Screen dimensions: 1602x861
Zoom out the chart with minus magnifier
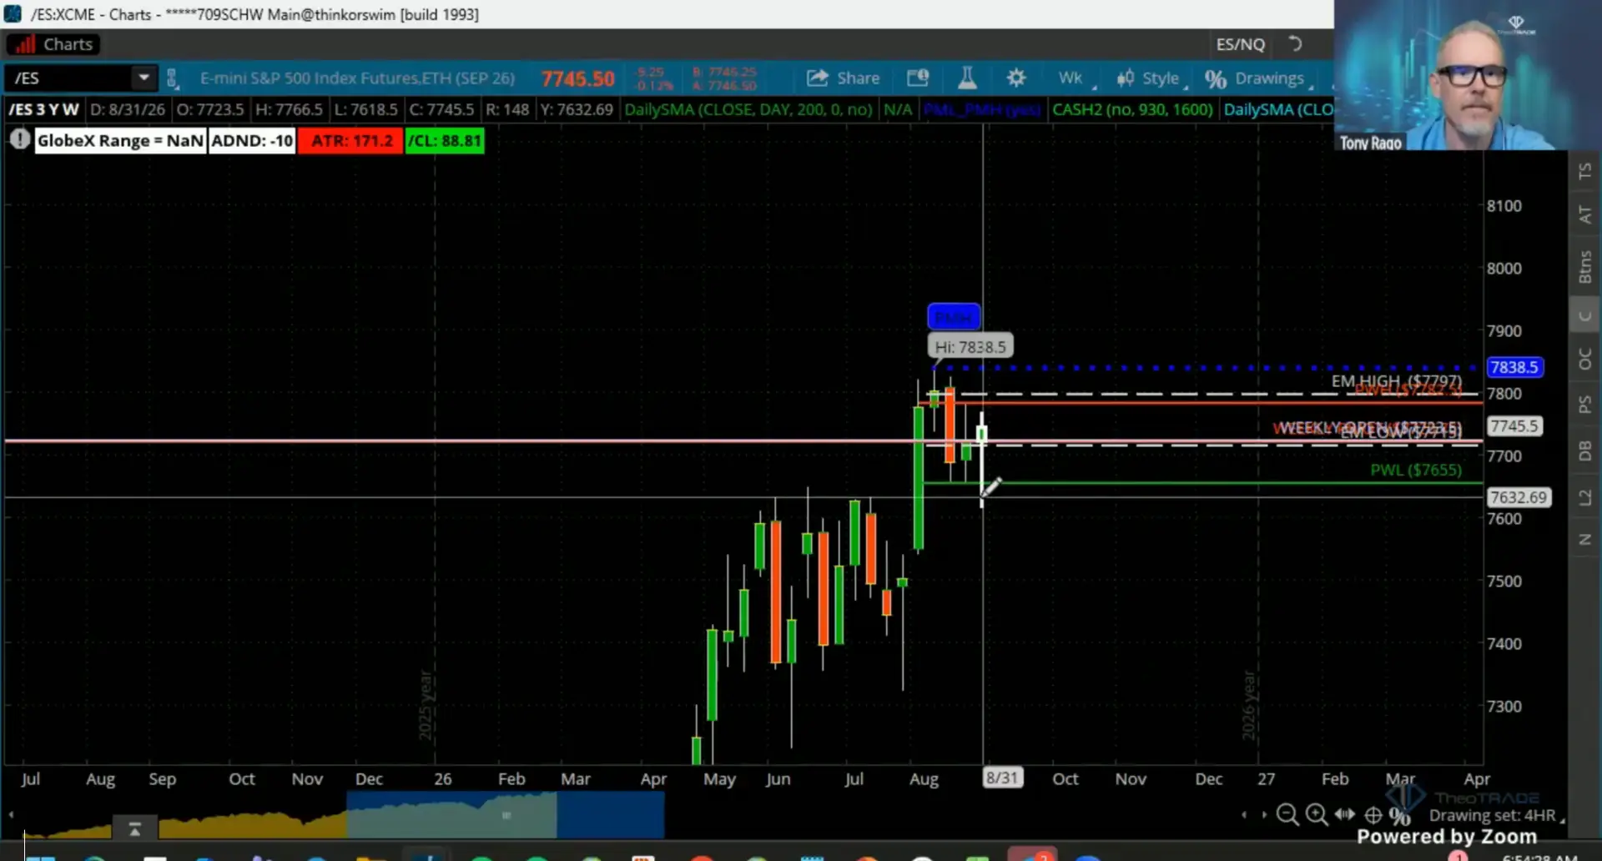click(1287, 814)
